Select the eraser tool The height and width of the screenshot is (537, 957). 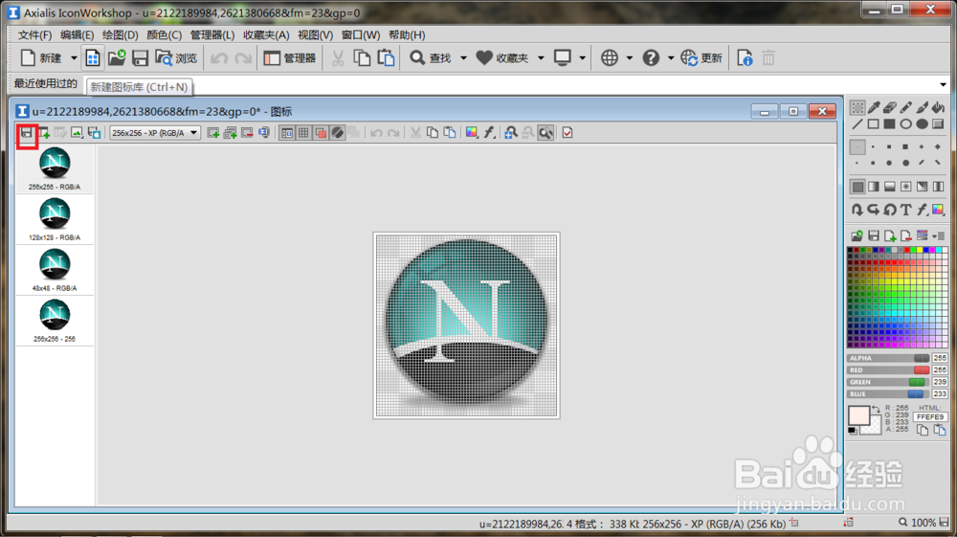click(x=890, y=108)
